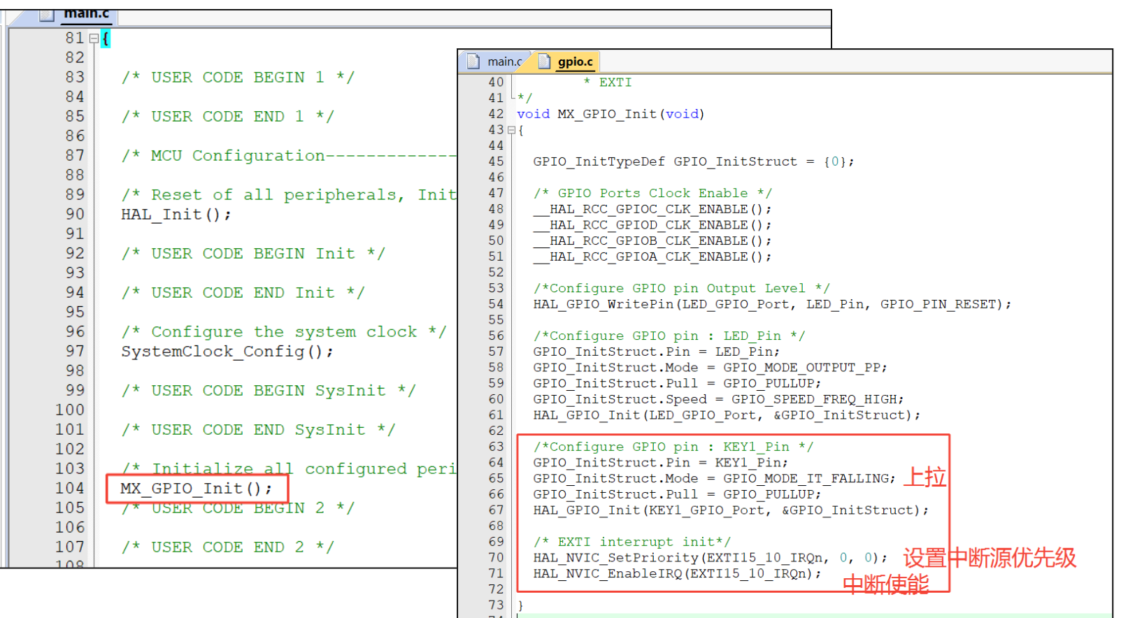Image resolution: width=1128 pixels, height=618 pixels.
Task: Click the HAL_Init(); call on line 90
Action: pos(176,214)
